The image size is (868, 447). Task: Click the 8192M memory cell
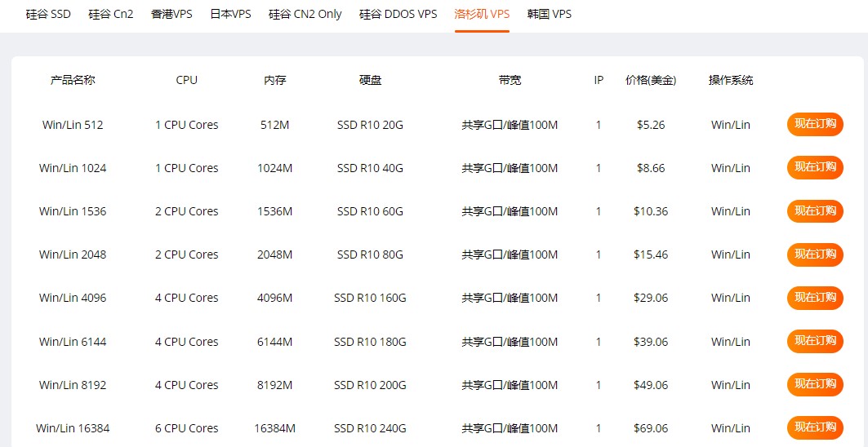click(274, 385)
